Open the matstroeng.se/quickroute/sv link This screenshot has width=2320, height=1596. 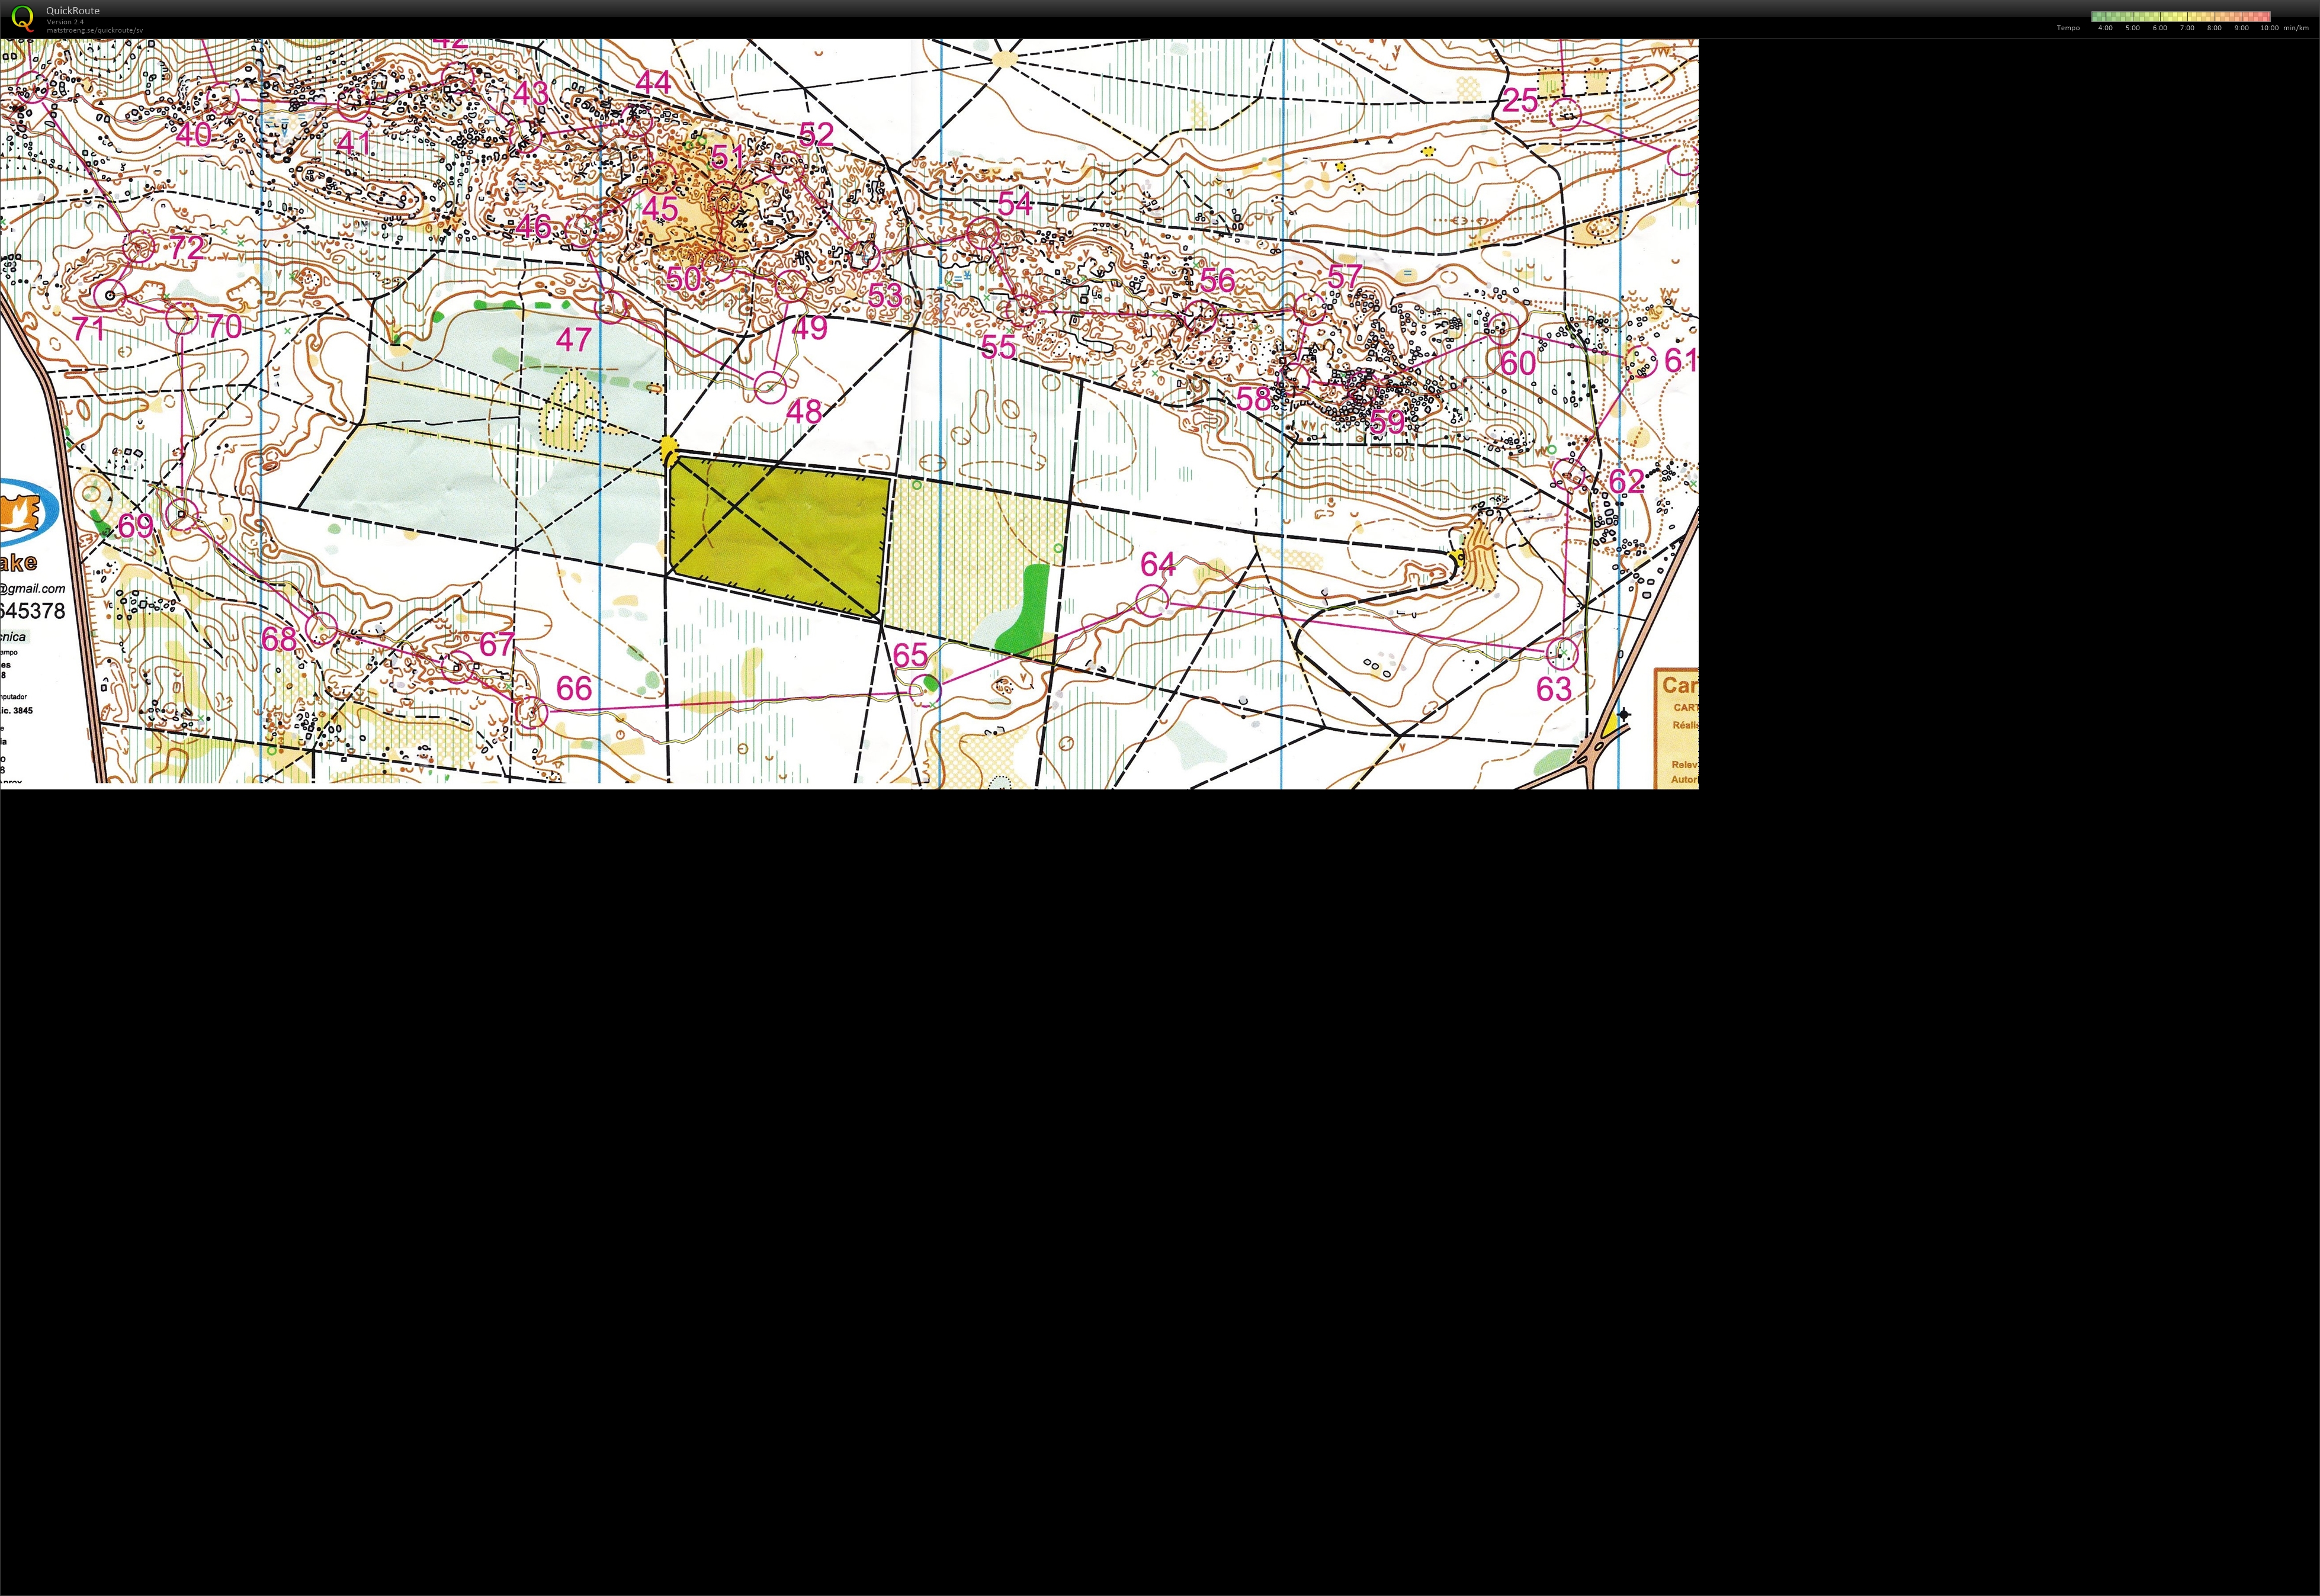pyautogui.click(x=94, y=30)
